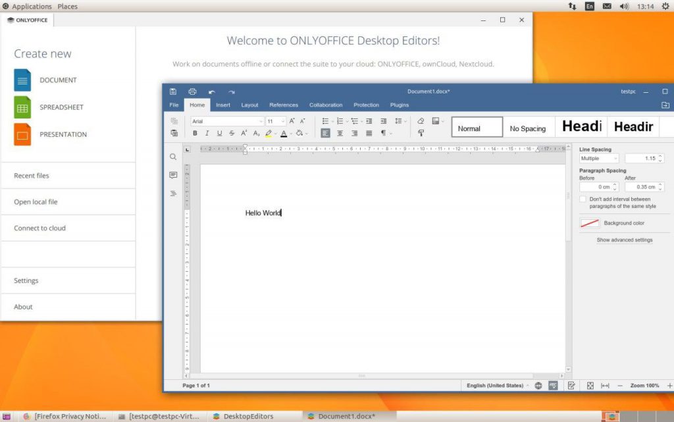Open the comments panel in left sidebar
The image size is (674, 422).
[x=173, y=175]
